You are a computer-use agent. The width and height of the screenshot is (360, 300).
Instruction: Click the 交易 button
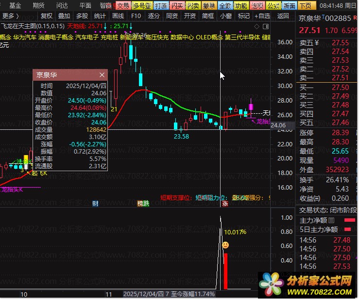point(123,5)
